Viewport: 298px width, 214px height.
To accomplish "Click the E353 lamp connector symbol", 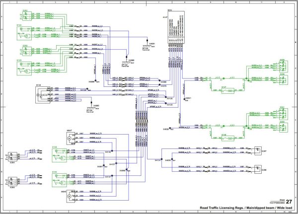I will [x=27, y=51].
